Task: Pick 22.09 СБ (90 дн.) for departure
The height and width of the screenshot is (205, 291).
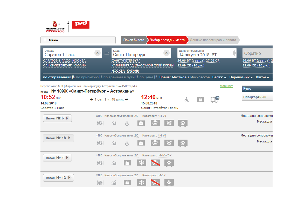Action: [x=191, y=65]
